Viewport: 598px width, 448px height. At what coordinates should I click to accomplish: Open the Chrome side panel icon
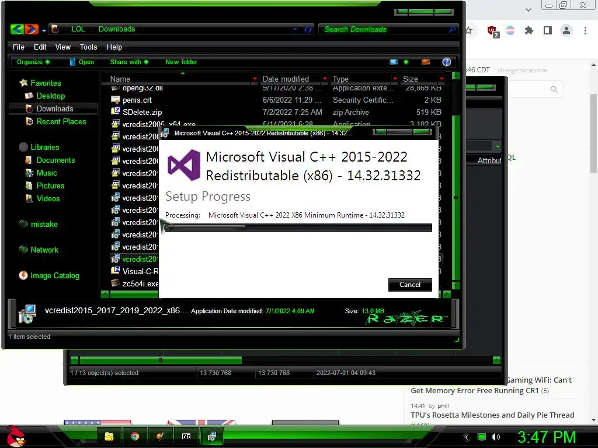(x=548, y=30)
